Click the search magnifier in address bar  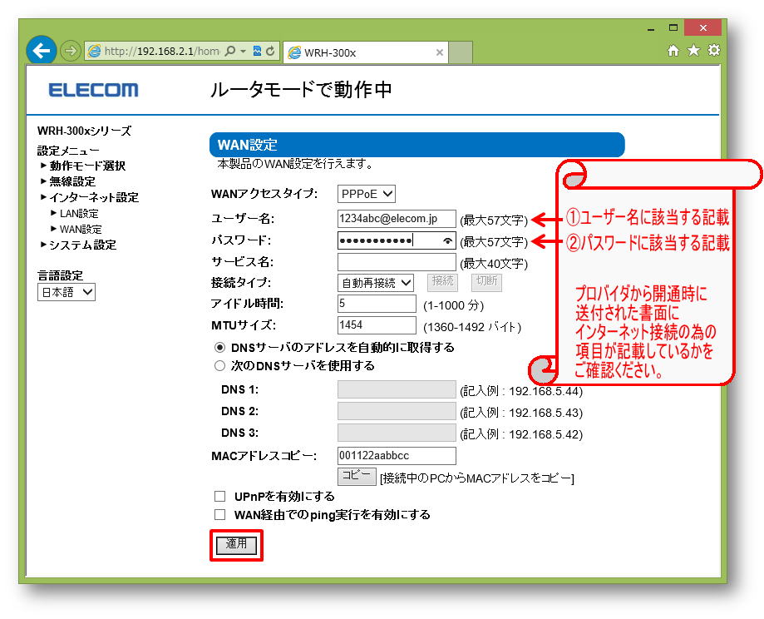[x=230, y=51]
